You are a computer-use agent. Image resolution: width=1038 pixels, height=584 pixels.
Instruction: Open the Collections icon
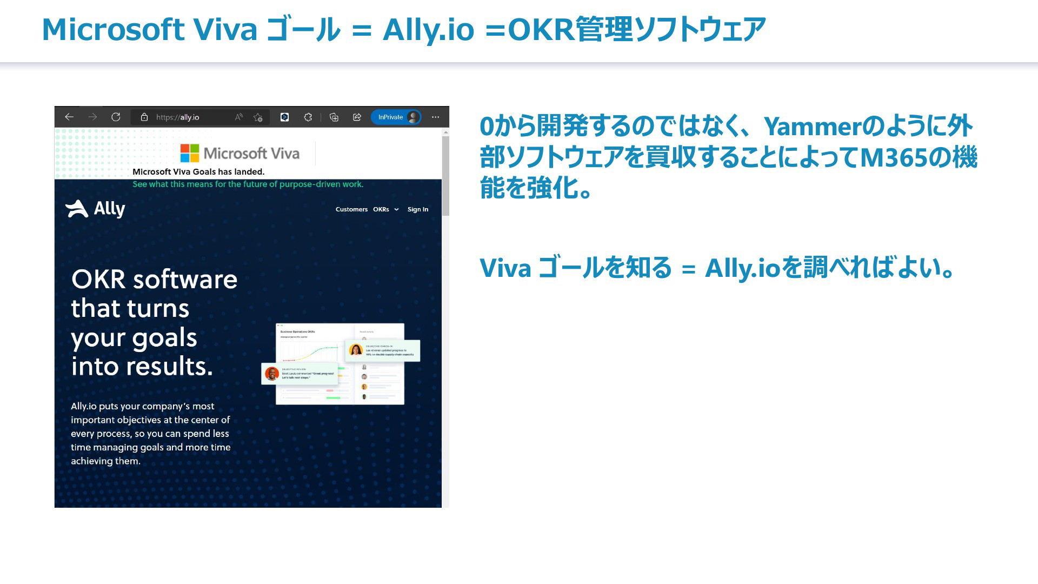[x=334, y=117]
